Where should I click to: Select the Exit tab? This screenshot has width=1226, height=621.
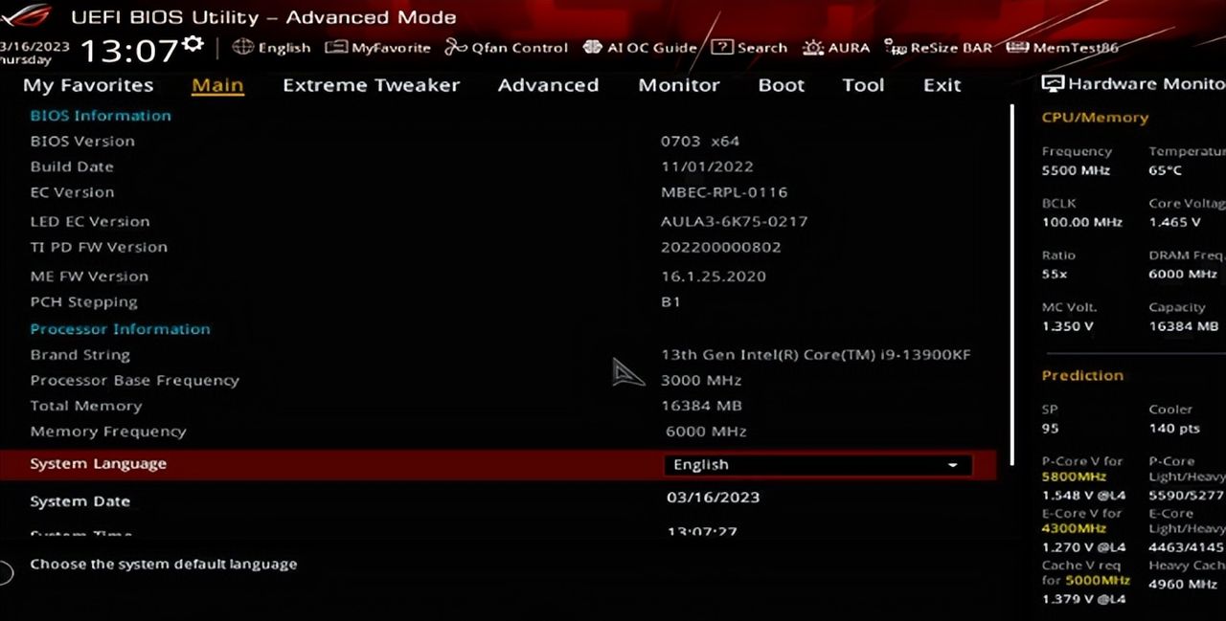coord(942,85)
